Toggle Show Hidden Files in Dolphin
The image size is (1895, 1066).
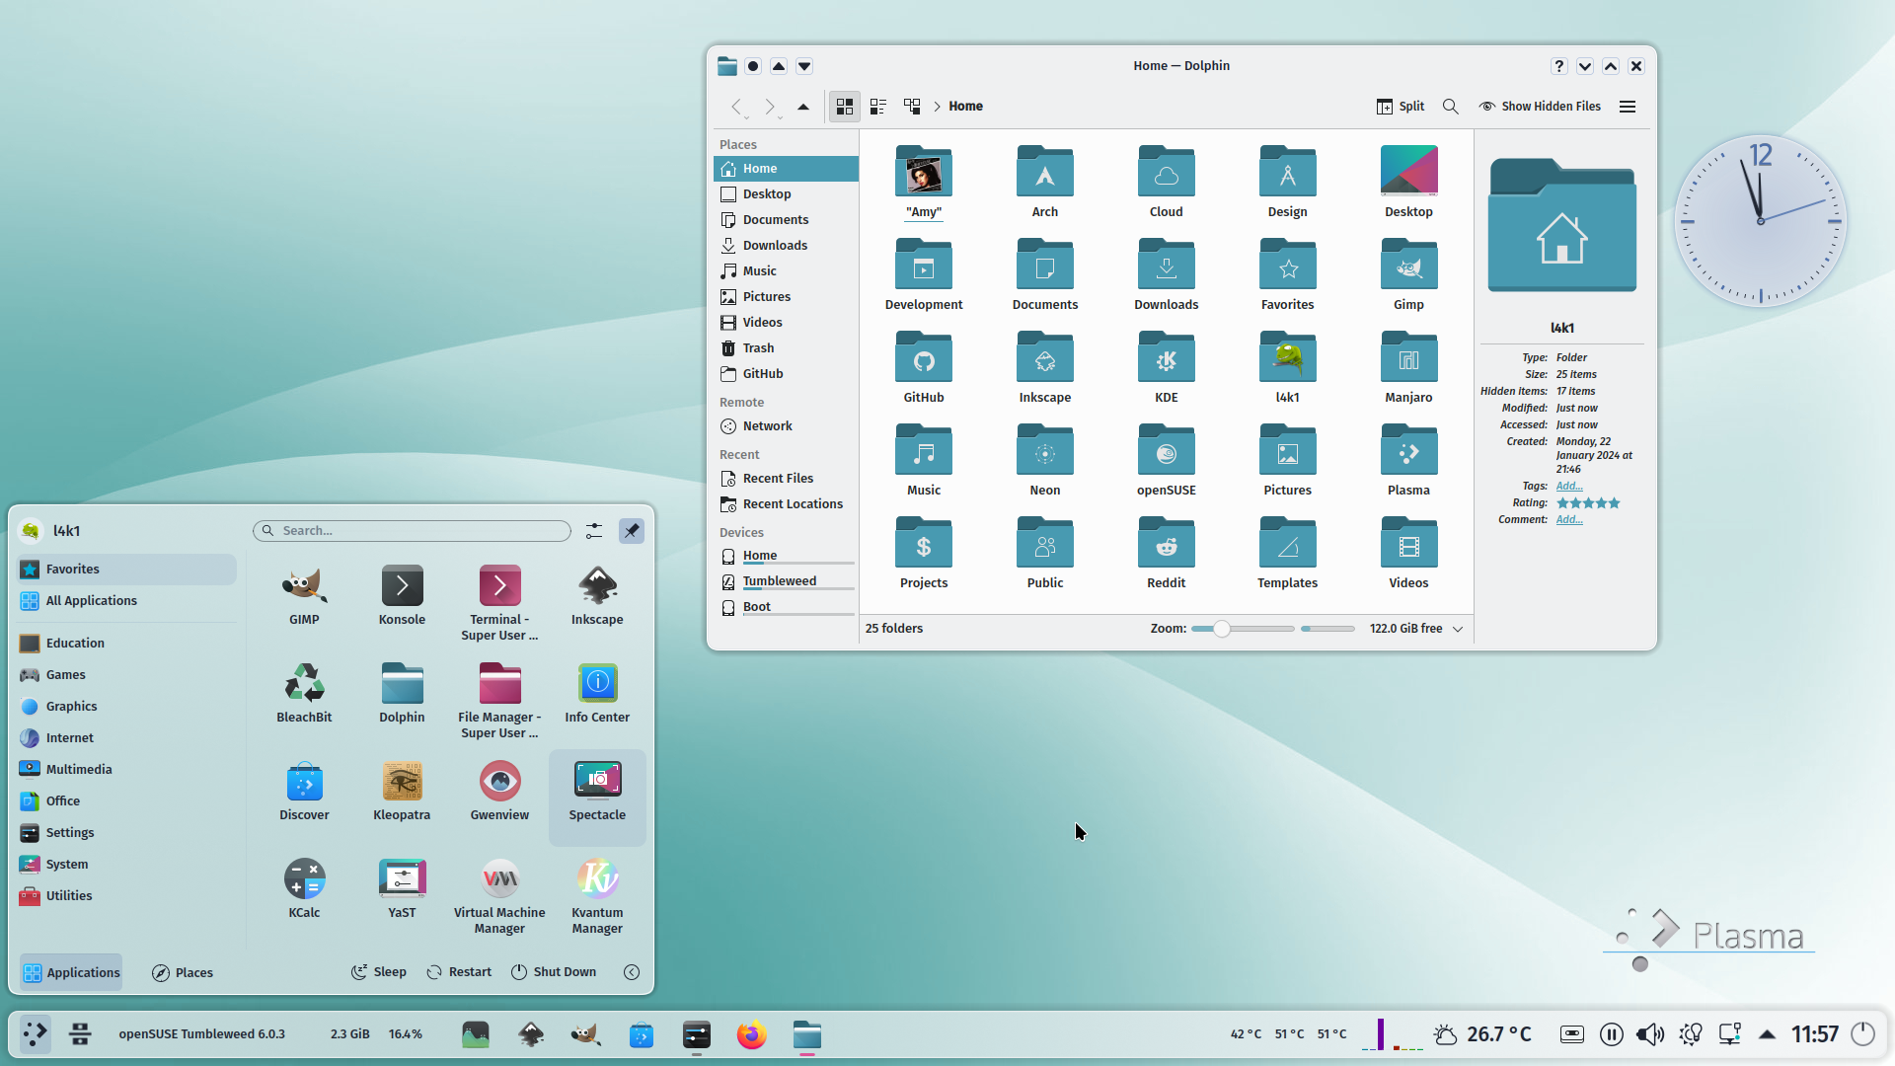coord(1540,107)
